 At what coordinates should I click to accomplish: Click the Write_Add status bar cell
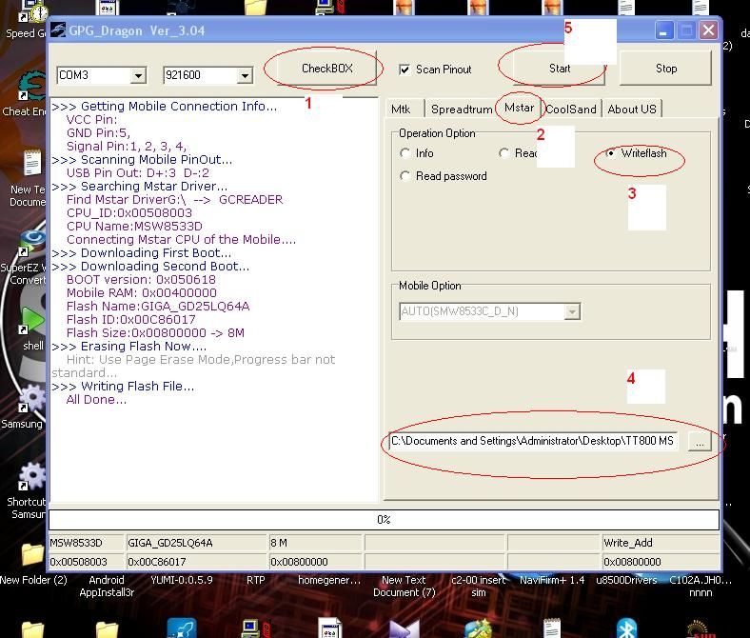point(661,543)
